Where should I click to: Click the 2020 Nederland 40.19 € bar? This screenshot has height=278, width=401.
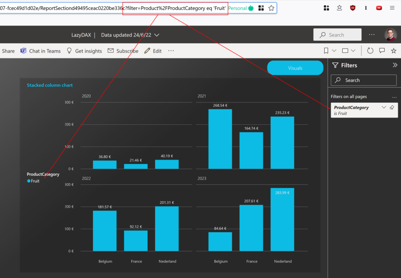167,164
